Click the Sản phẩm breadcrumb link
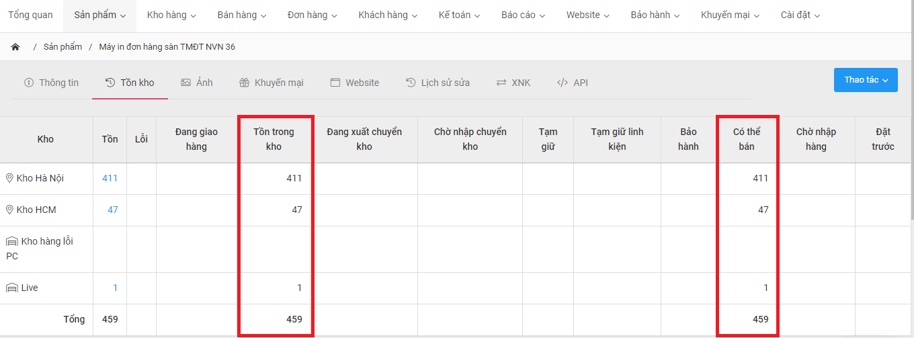914x338 pixels. pos(63,47)
